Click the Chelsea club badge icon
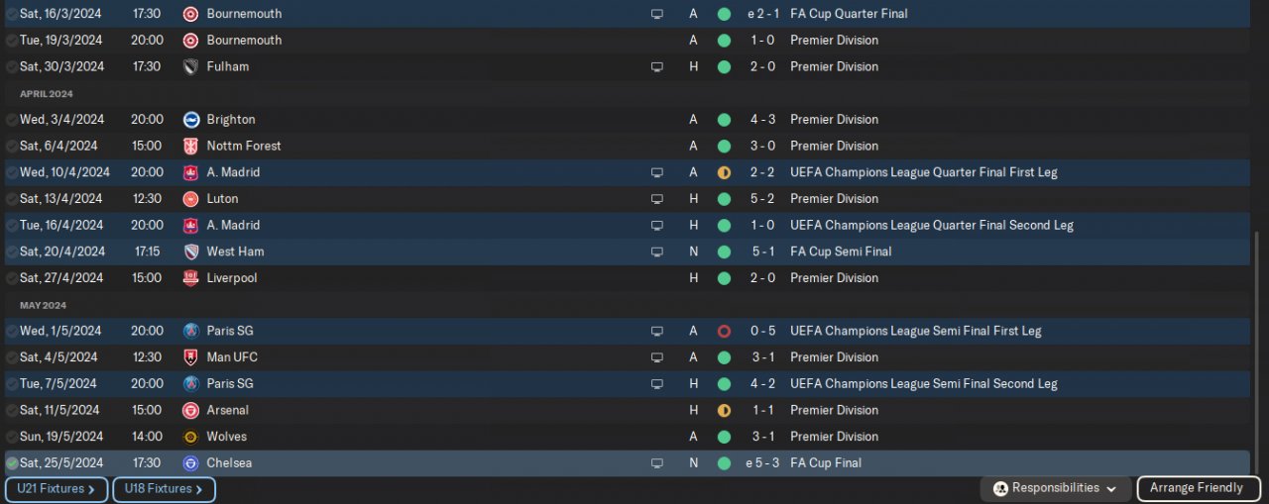This screenshot has width=1269, height=504. point(191,463)
